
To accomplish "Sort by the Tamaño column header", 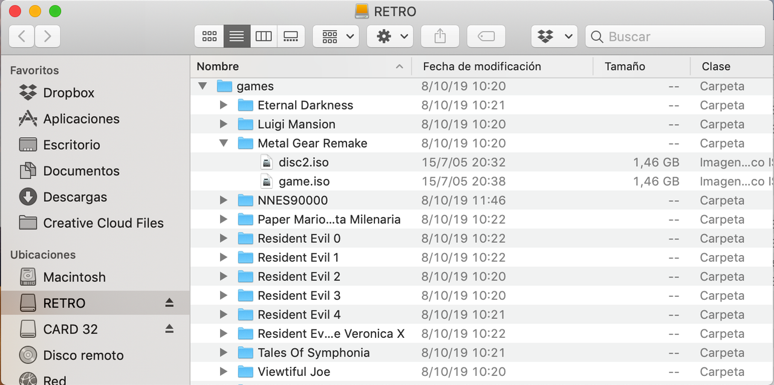I will point(642,66).
